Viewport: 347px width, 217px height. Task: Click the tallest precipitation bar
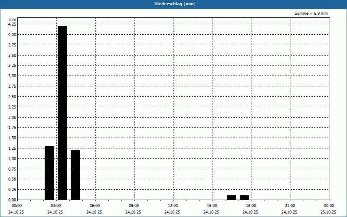(62, 113)
